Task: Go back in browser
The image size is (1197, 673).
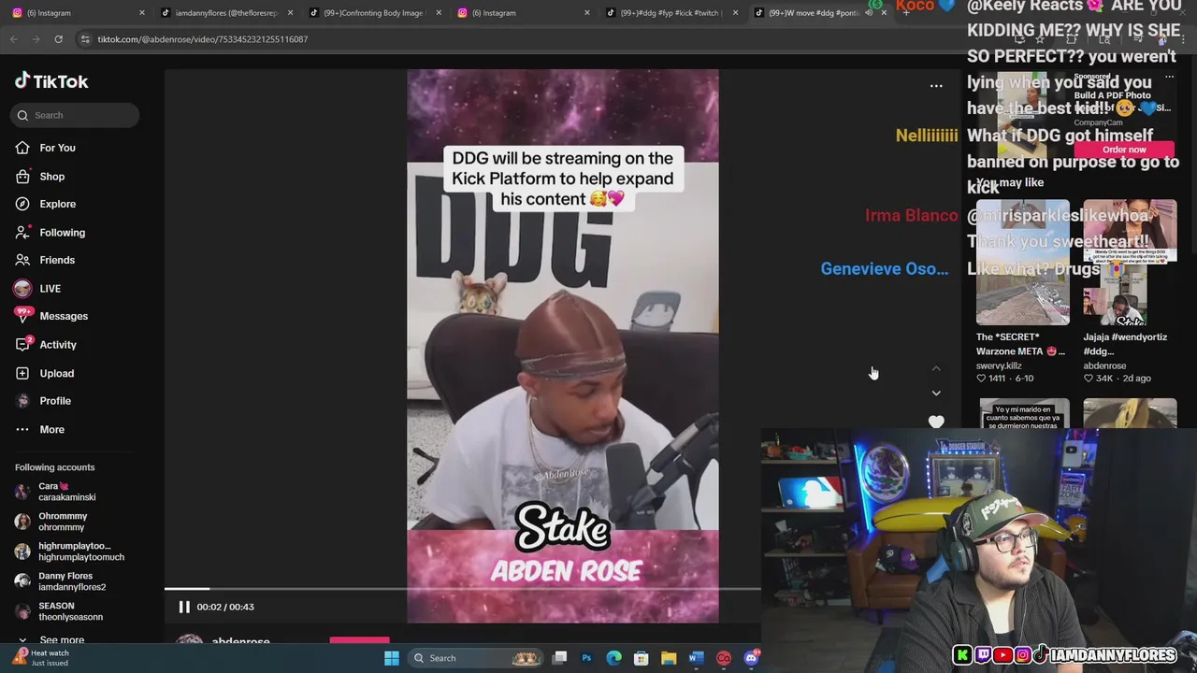Action: coord(13,39)
